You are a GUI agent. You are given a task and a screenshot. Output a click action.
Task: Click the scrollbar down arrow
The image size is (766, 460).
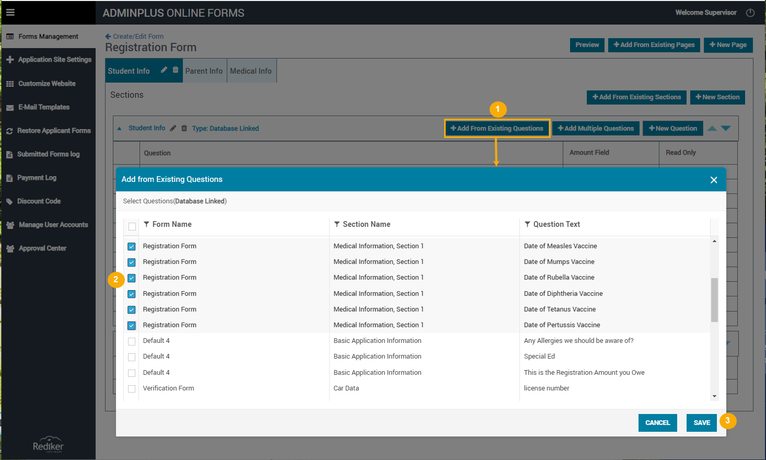[x=714, y=396]
